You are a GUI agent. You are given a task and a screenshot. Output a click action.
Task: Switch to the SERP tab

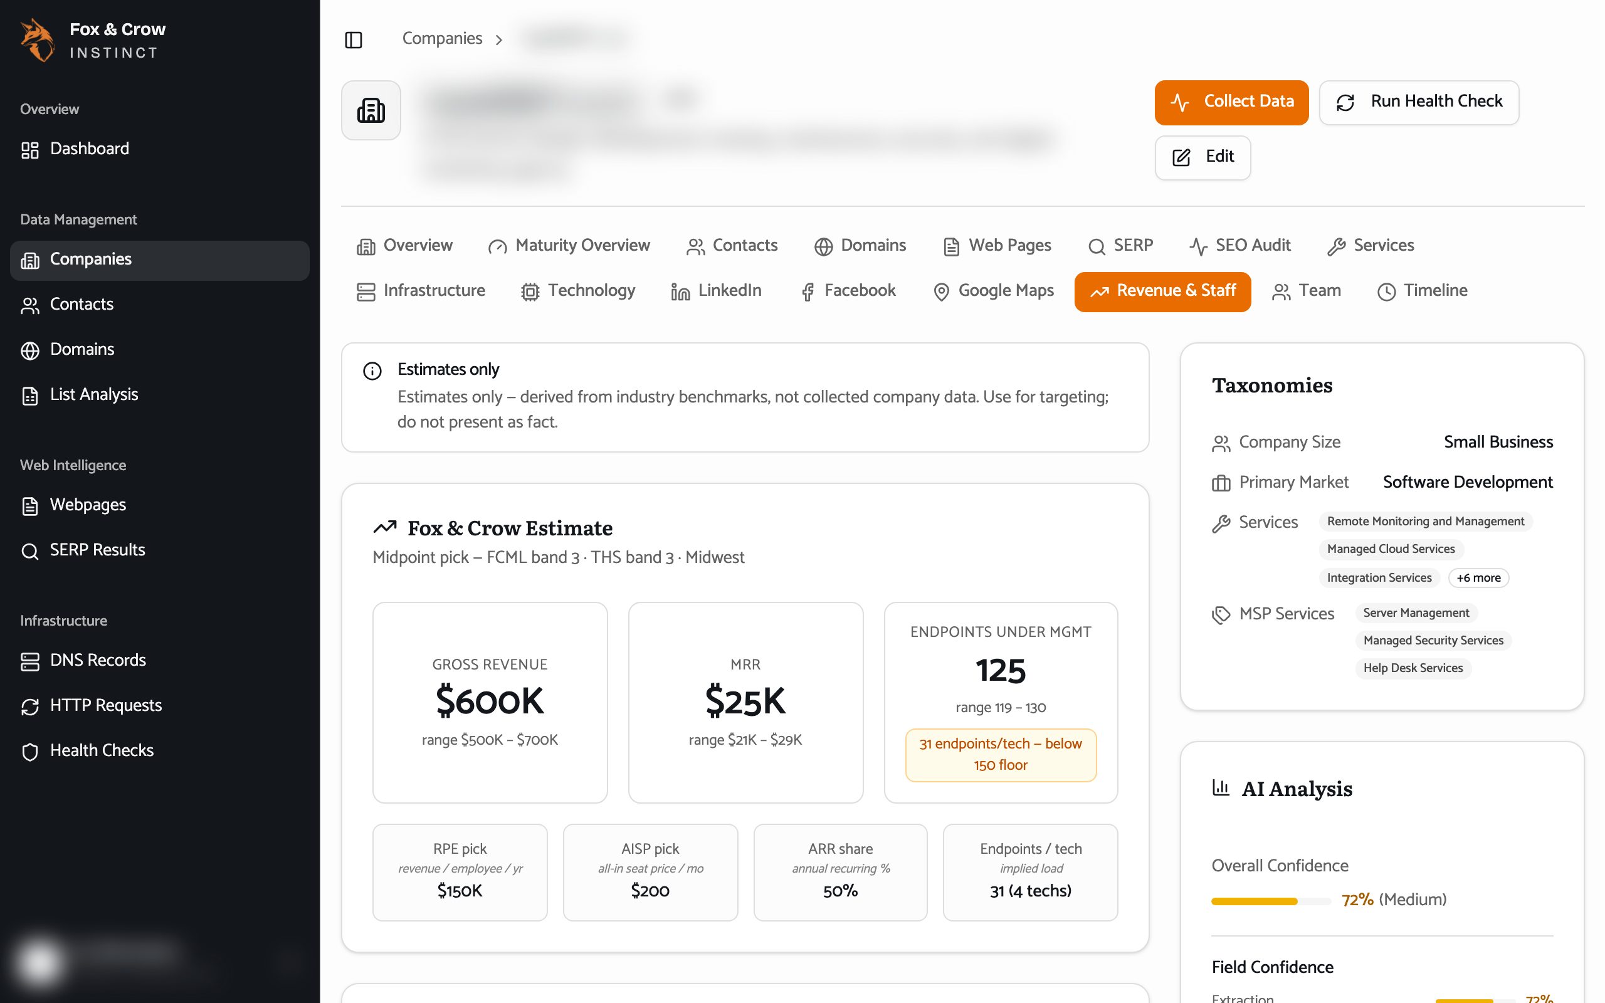1120,246
